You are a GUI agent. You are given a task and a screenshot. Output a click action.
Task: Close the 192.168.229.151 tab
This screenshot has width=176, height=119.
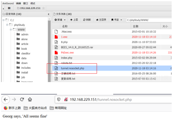[44, 8]
